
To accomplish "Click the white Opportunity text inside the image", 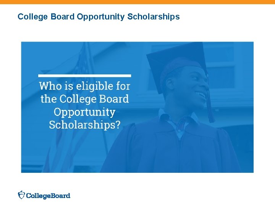I will pyautogui.click(x=84, y=112).
